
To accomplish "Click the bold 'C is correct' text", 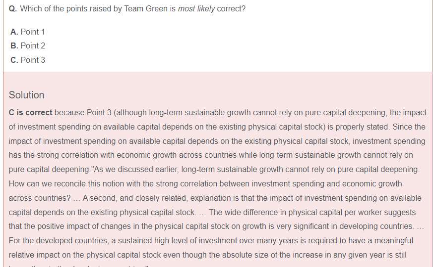I will coord(30,113).
